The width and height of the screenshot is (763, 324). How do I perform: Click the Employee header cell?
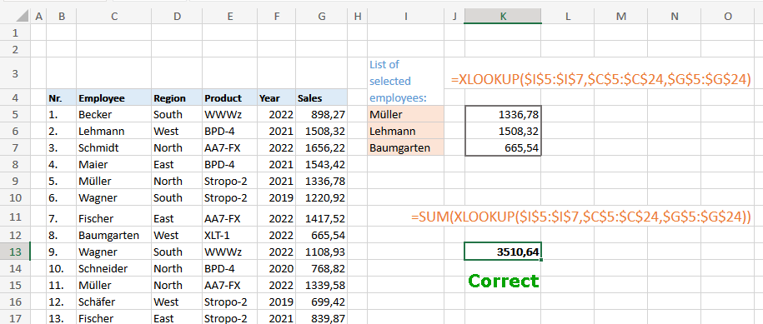pyautogui.click(x=114, y=98)
